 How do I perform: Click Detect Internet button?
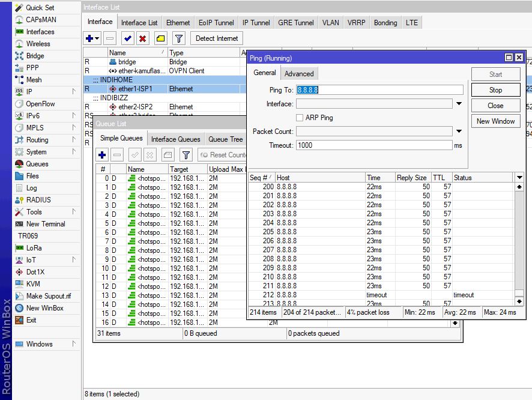coord(217,38)
